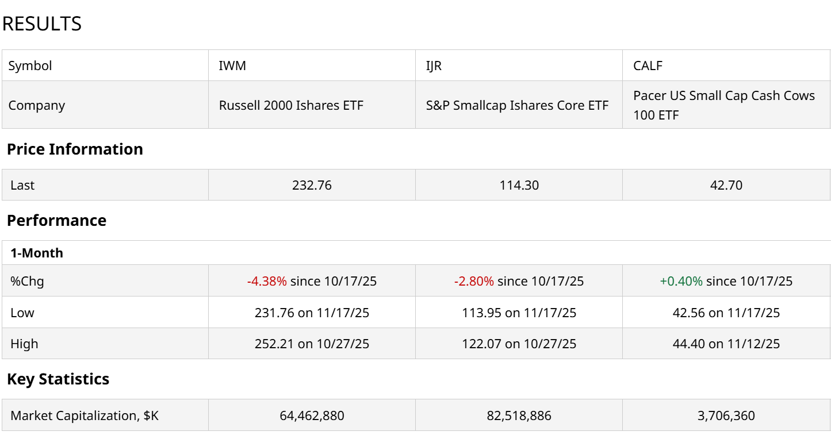
Task: Click the 1-Month row header
Action: click(x=37, y=253)
